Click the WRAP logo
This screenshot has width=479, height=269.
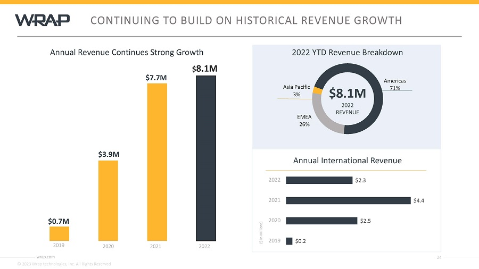coord(42,20)
